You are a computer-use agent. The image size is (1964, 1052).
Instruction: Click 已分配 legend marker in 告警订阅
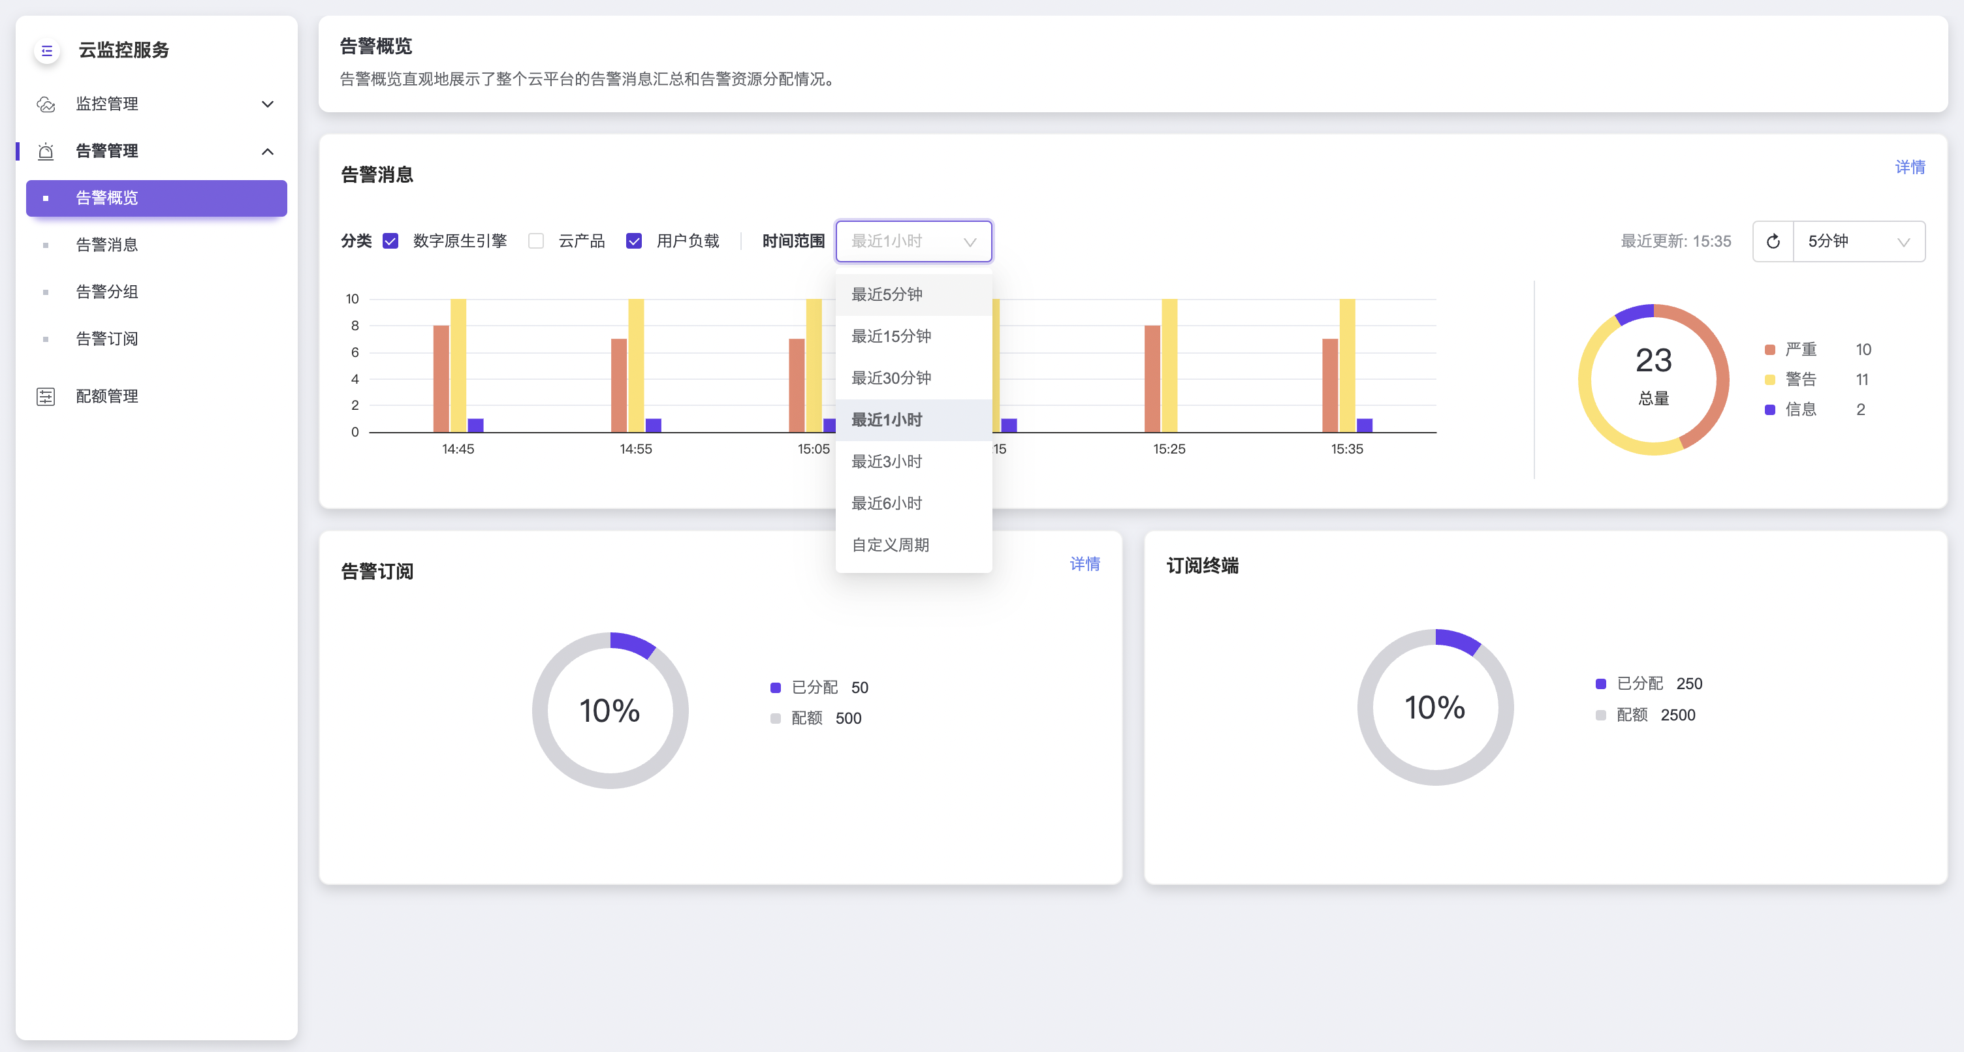click(776, 688)
